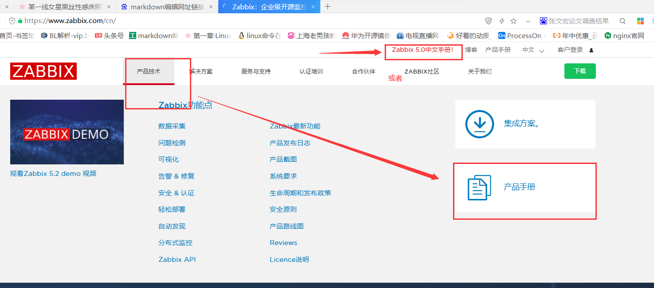654x288 pixels.
Task: Bookmark page with the star icon
Action: click(514, 21)
